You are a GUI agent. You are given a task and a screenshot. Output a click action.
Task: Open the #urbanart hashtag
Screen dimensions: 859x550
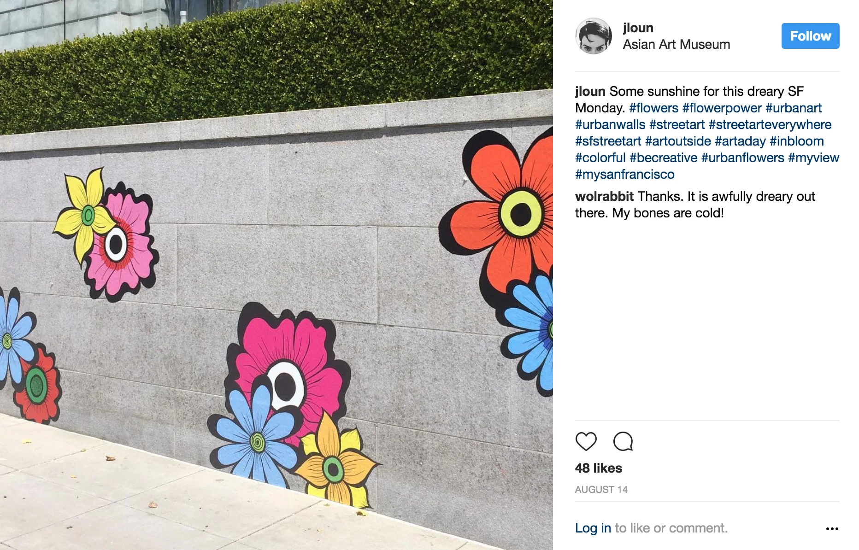(x=793, y=108)
